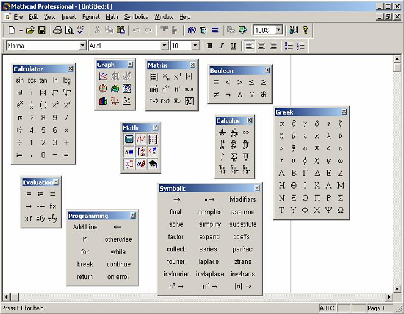The image size is (404, 314).
Task: Insert derivative operator in Calculus palette
Action: [222, 132]
